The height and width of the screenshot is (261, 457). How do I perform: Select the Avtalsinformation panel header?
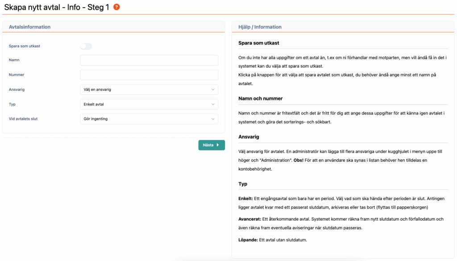[x=29, y=27]
